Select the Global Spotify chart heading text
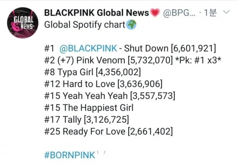The image size is (238, 167). (85, 25)
